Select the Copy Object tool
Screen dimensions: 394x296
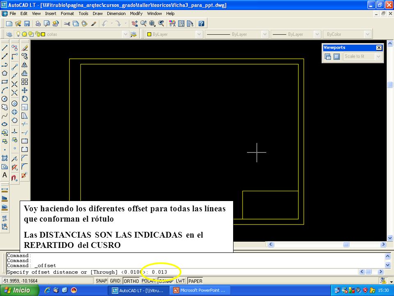tap(25, 56)
